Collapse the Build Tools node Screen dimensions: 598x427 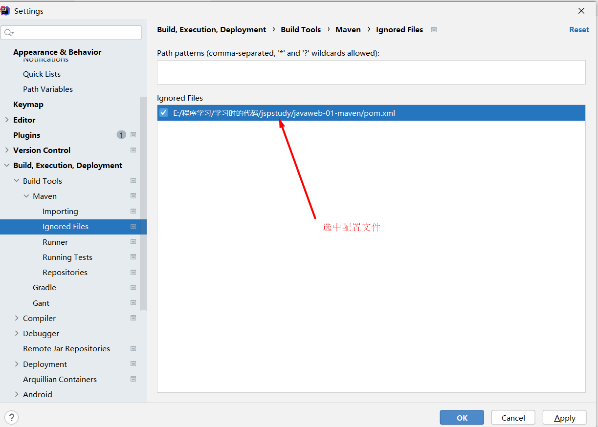17,180
